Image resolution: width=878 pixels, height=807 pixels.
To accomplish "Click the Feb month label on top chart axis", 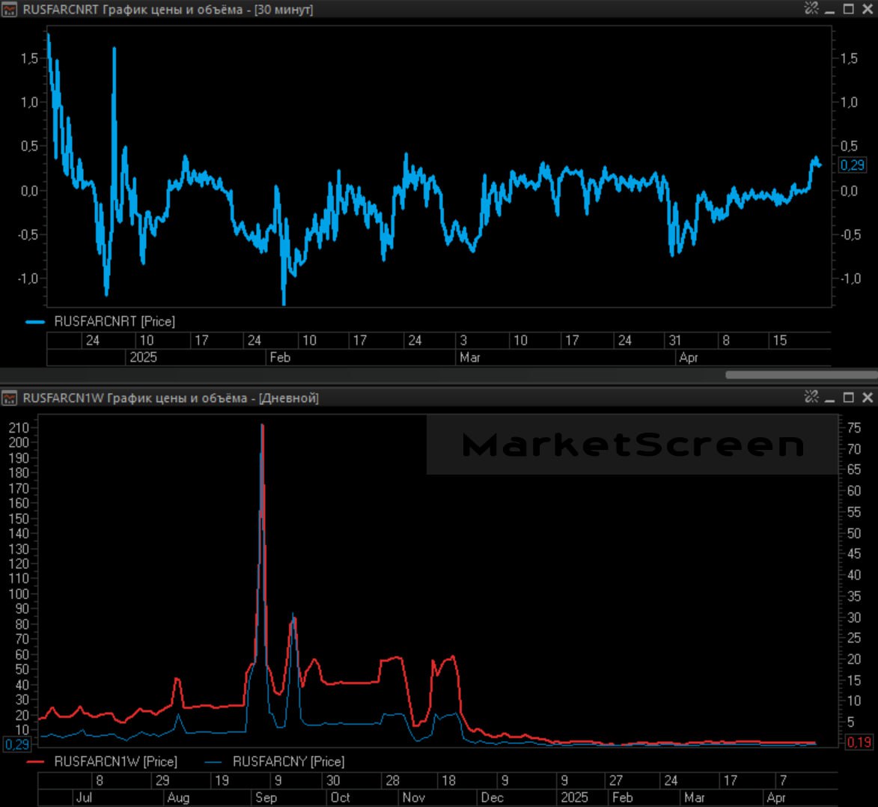I will point(280,357).
